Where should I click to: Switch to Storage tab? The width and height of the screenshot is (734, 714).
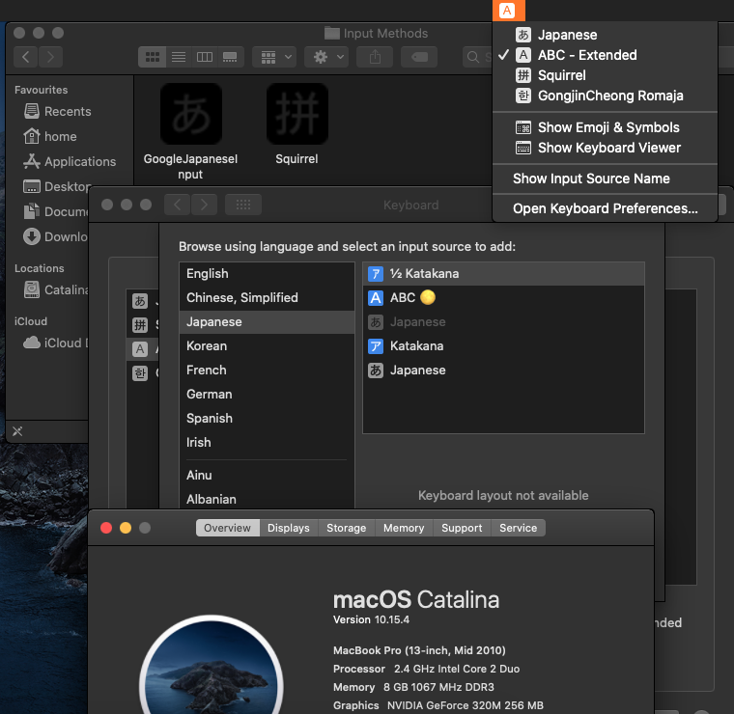[347, 528]
